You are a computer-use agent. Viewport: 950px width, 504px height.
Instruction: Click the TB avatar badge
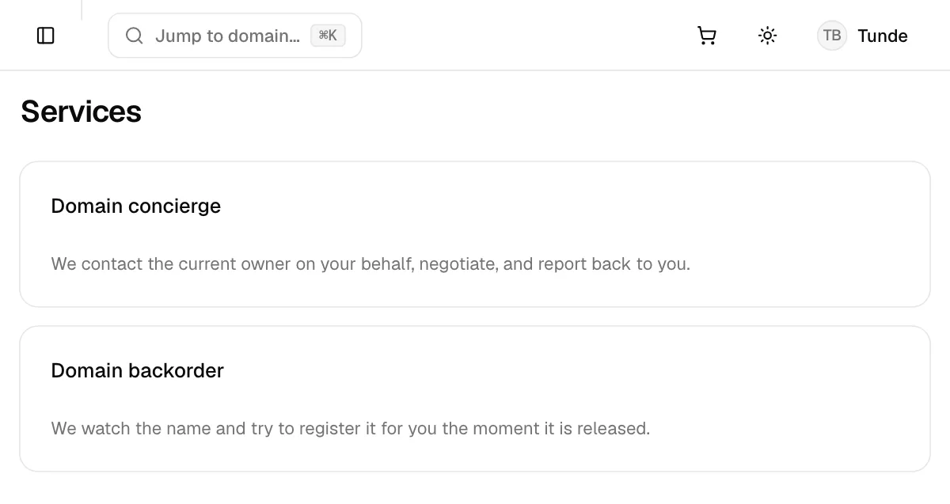pos(832,36)
